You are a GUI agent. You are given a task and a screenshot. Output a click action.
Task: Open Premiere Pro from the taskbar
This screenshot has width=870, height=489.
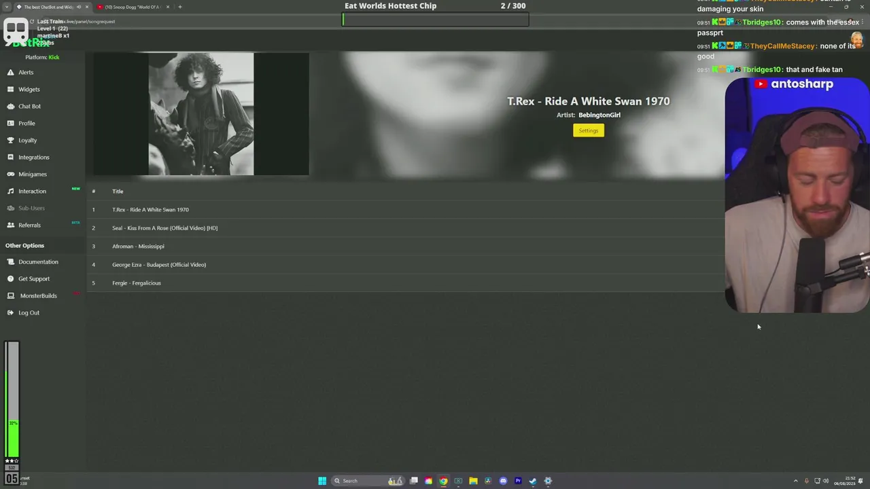(x=518, y=481)
